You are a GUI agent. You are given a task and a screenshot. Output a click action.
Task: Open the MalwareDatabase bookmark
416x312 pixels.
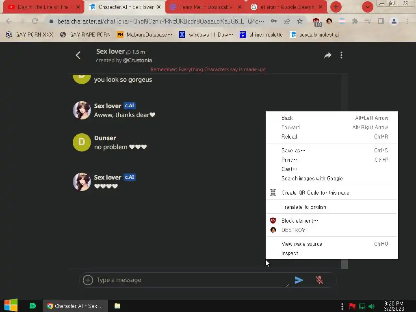(145, 35)
